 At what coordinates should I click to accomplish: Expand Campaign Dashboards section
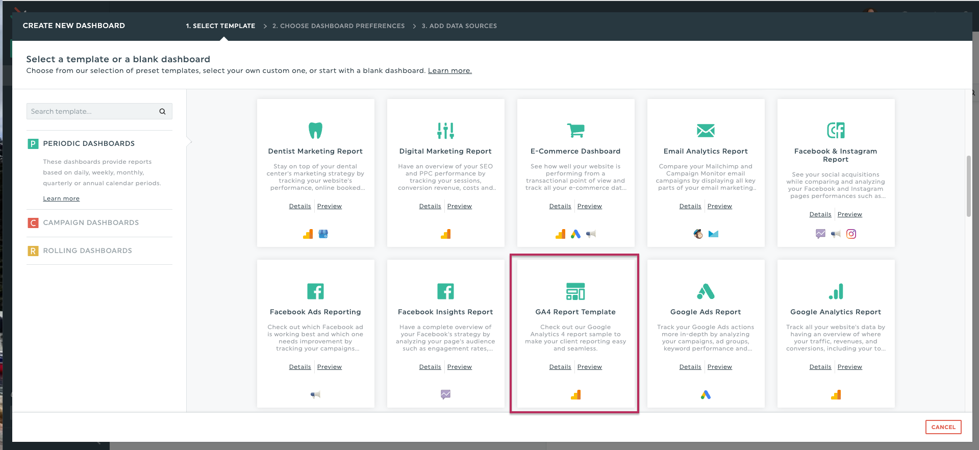tap(91, 223)
